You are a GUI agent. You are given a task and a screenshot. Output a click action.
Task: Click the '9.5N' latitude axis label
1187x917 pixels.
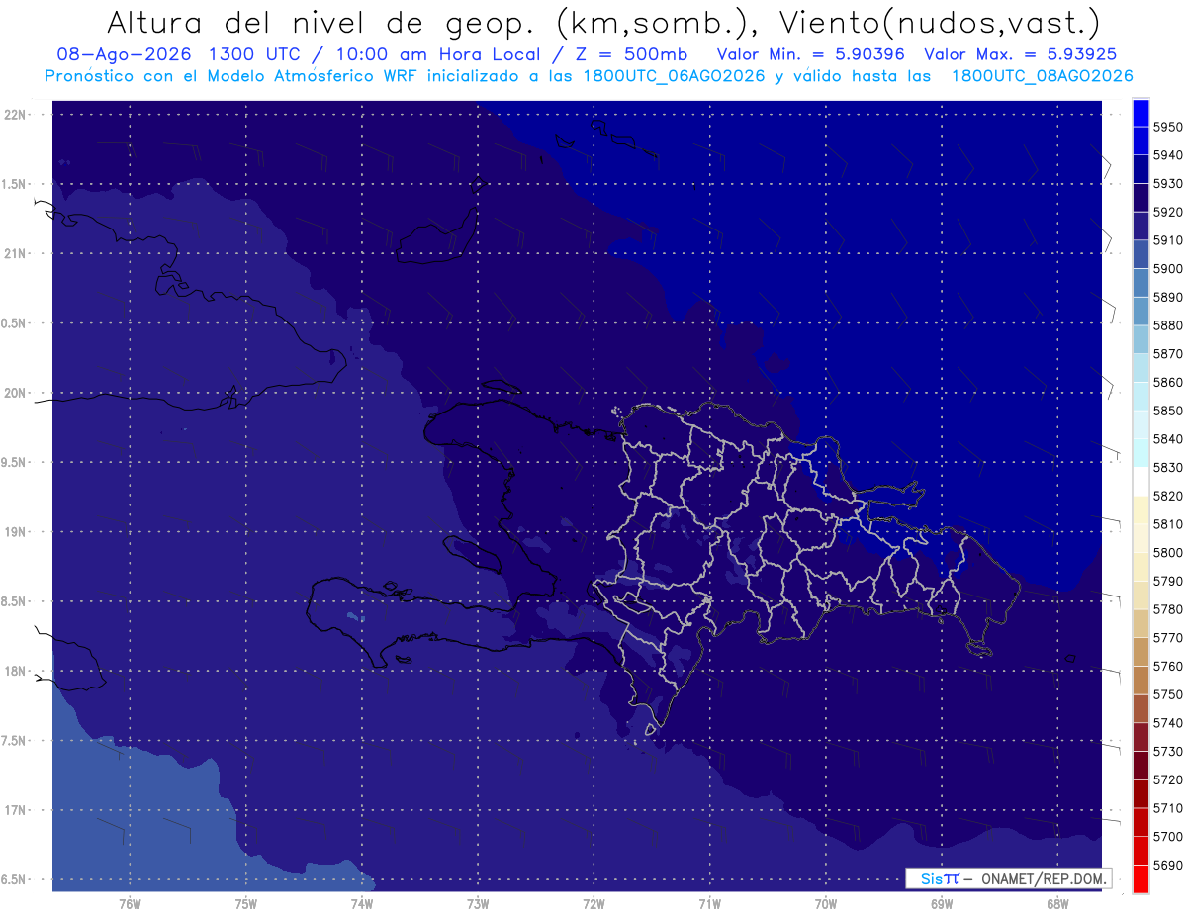14,463
